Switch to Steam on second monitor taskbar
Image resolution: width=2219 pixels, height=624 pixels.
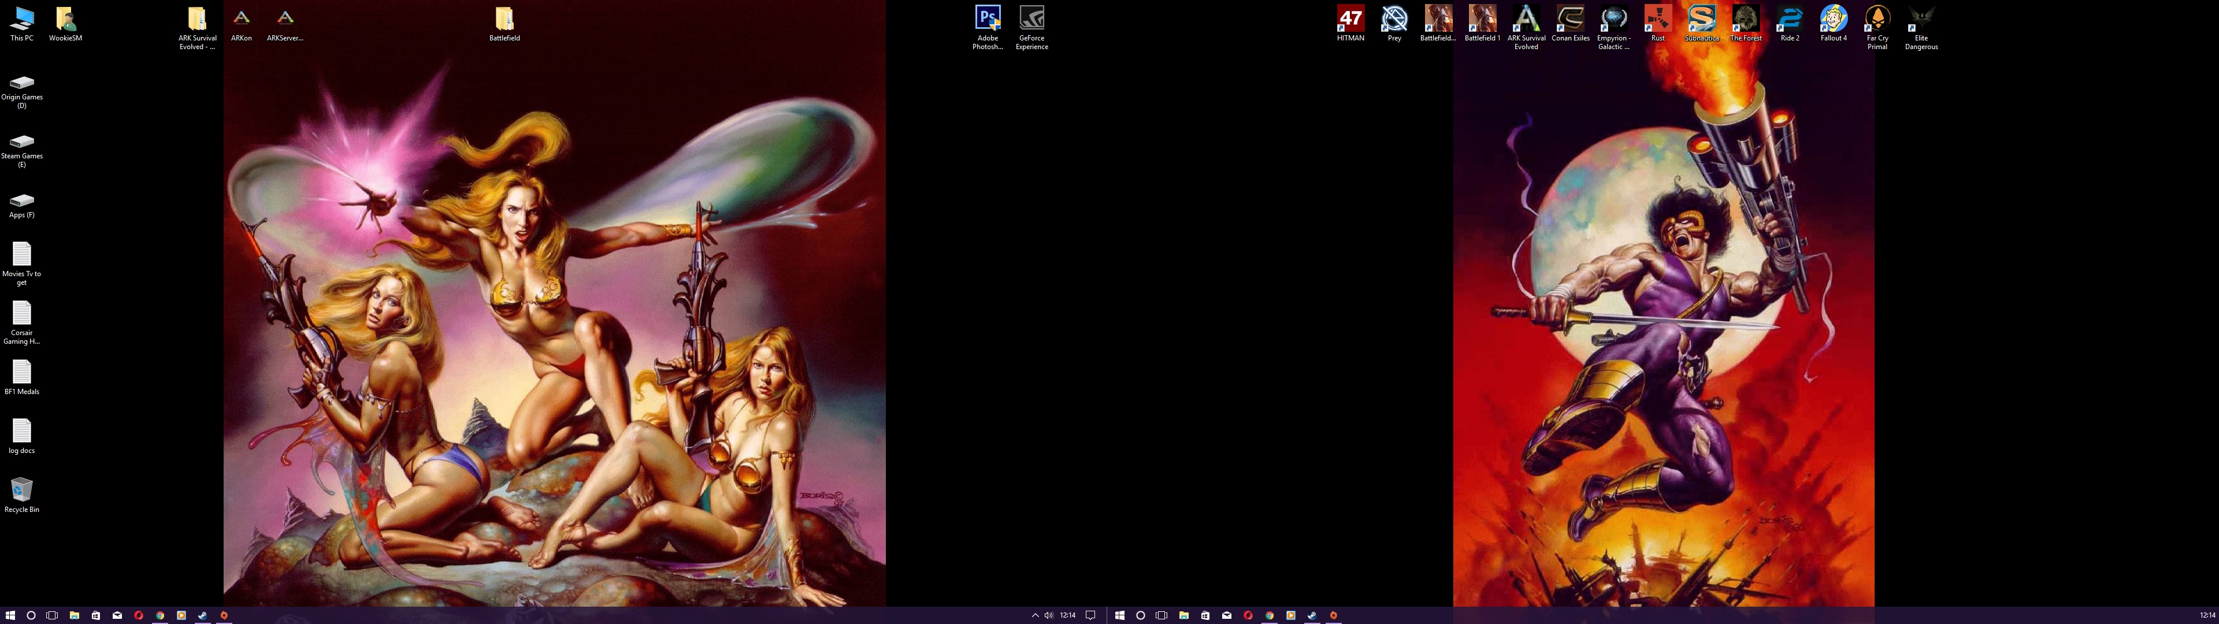pyautogui.click(x=1312, y=615)
